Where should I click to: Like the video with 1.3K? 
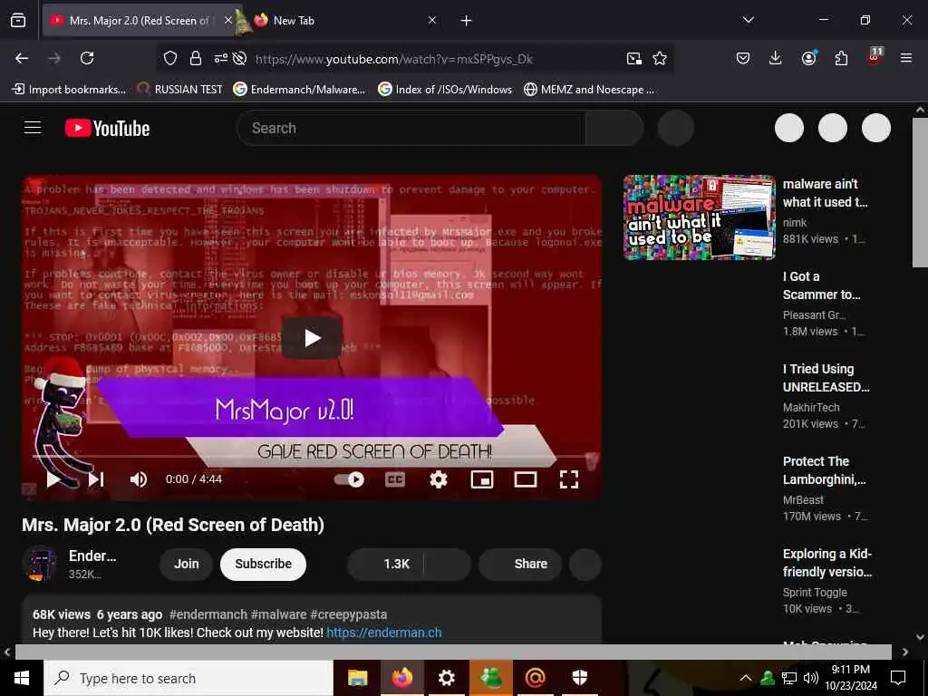[385, 564]
